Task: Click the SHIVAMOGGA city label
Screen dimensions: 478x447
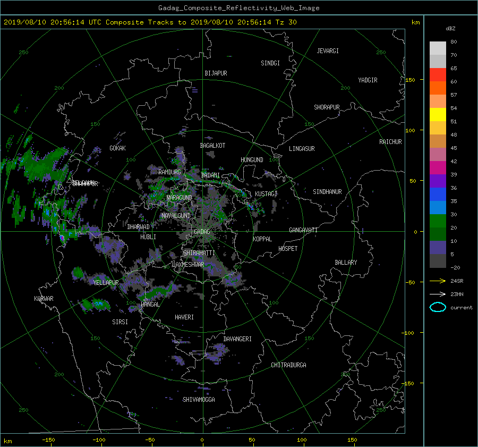Action: click(199, 400)
